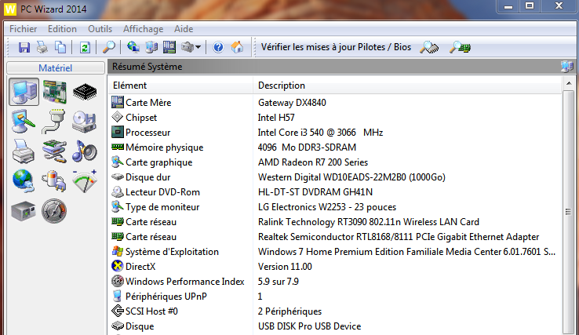This screenshot has height=335, width=579.
Task: Click the Realtek Semiconductor RTL8168/8111 description
Action: (399, 237)
